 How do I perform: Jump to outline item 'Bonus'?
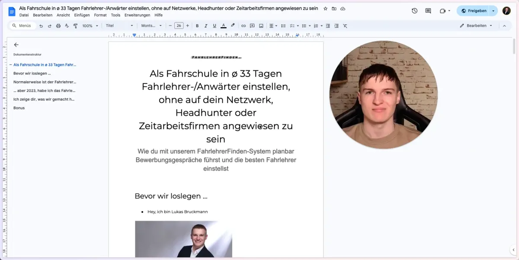19,108
